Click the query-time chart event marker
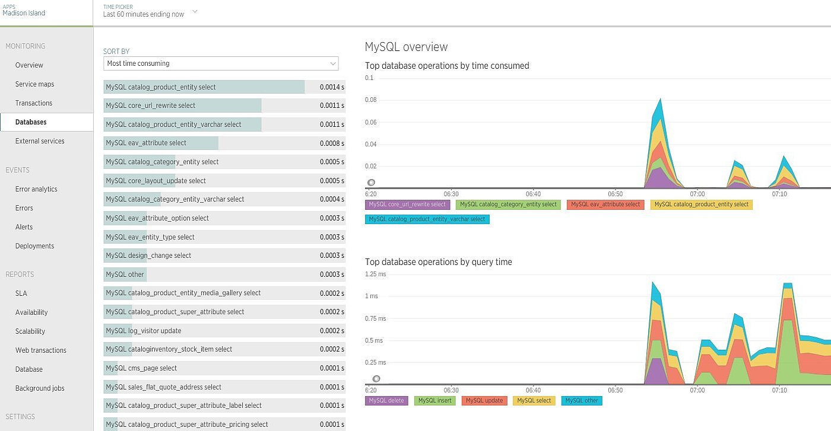Viewport: 831px width, 431px height. pos(376,379)
